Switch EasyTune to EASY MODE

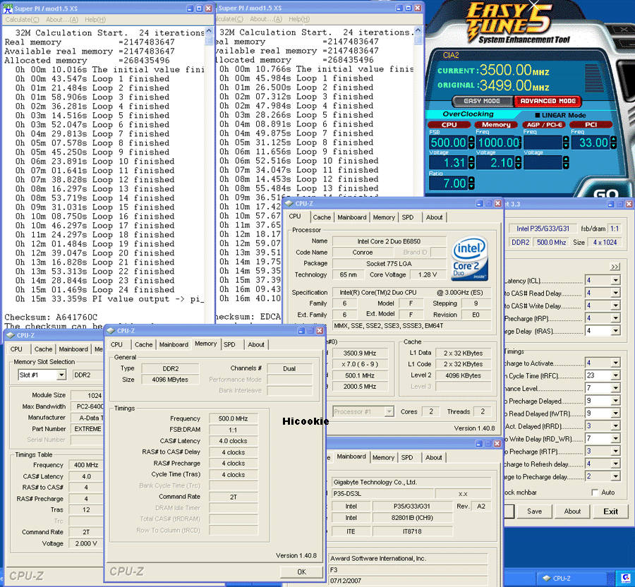[482, 101]
